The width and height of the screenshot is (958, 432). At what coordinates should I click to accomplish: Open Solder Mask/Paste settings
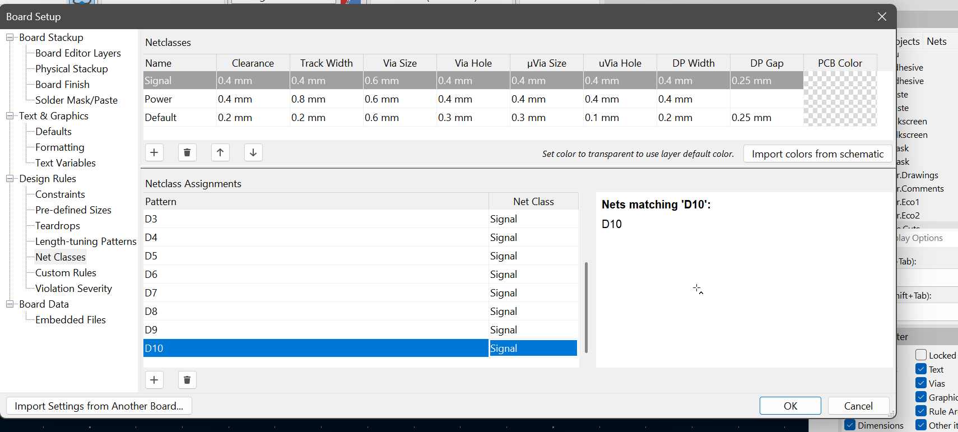[76, 100]
